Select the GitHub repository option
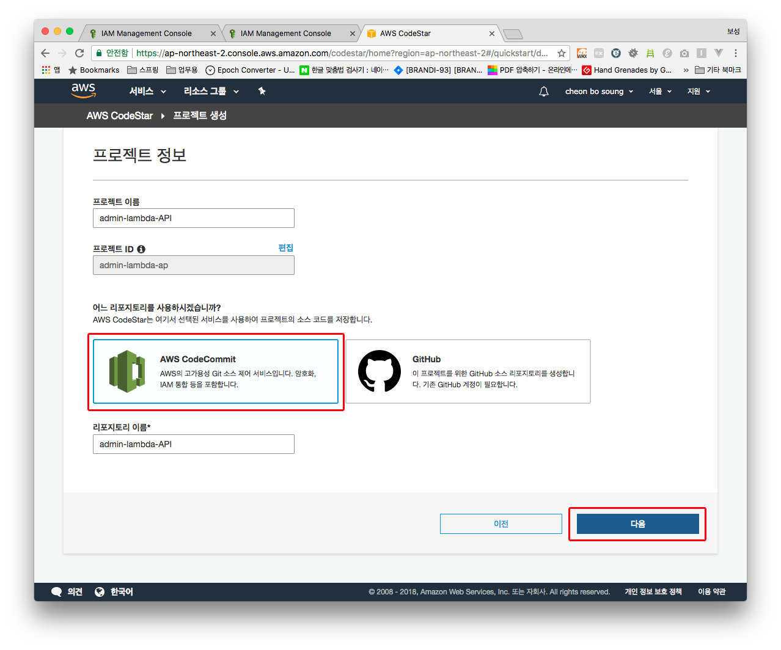Screen dimensions: 781x650 [x=468, y=371]
